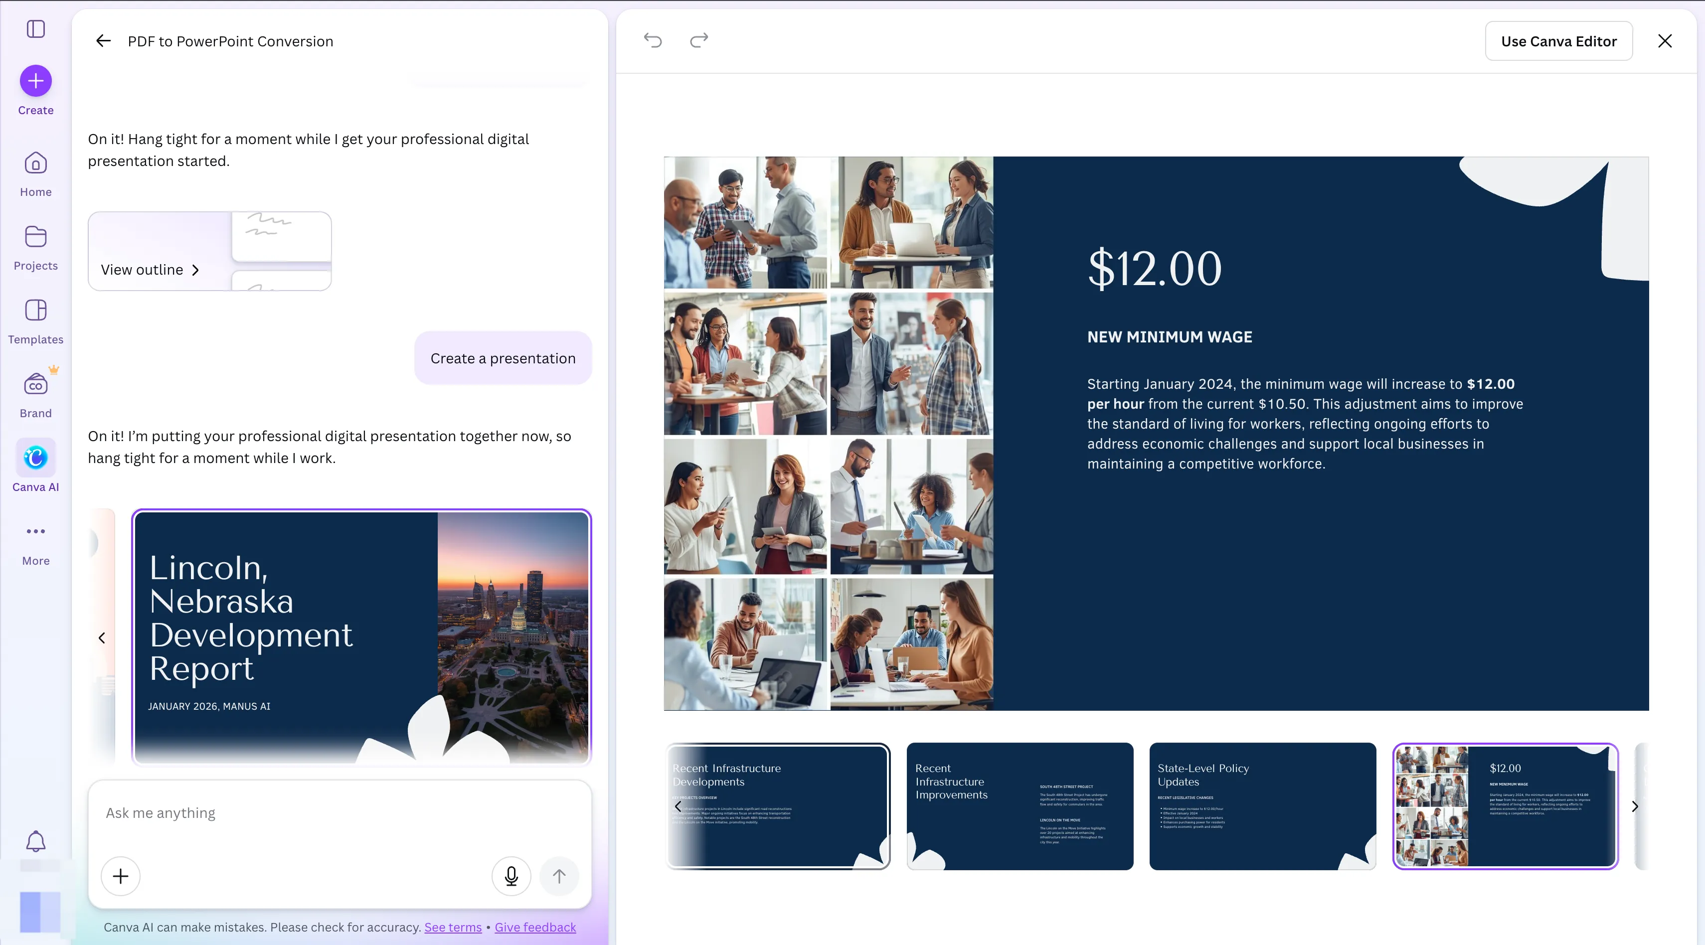Select State-Level Policy Updates slide thumbnail
The image size is (1705, 945).
click(x=1262, y=806)
